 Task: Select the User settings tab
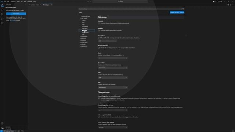coord(80,12)
